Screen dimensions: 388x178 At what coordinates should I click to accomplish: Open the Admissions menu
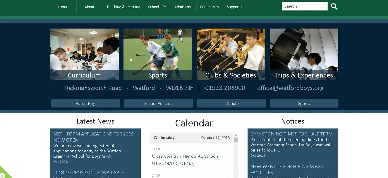coord(183,7)
